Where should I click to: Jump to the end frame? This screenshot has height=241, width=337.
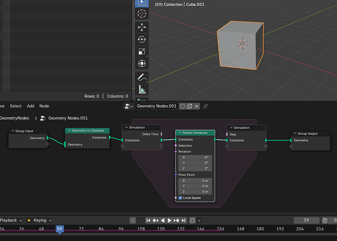coord(183,221)
